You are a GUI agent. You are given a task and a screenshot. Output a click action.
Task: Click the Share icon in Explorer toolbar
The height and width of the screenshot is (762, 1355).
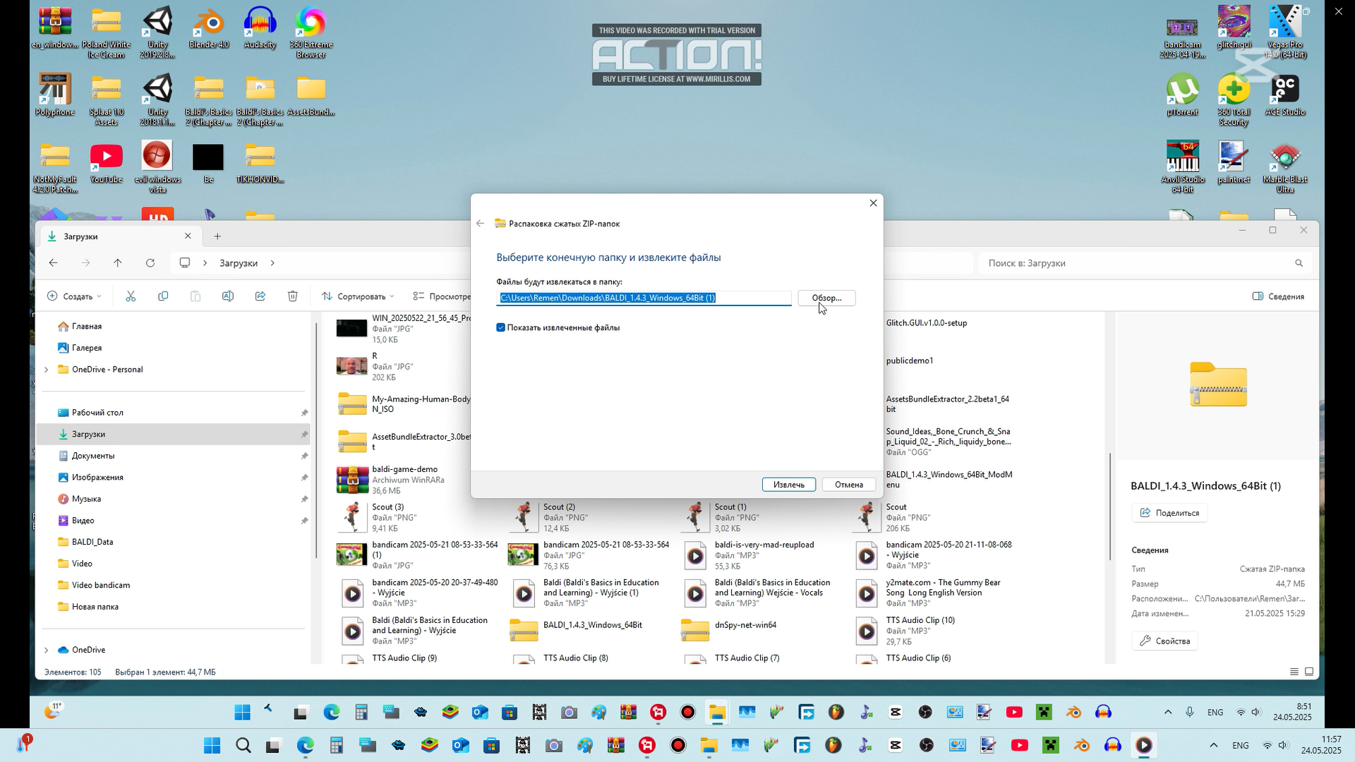(x=260, y=296)
